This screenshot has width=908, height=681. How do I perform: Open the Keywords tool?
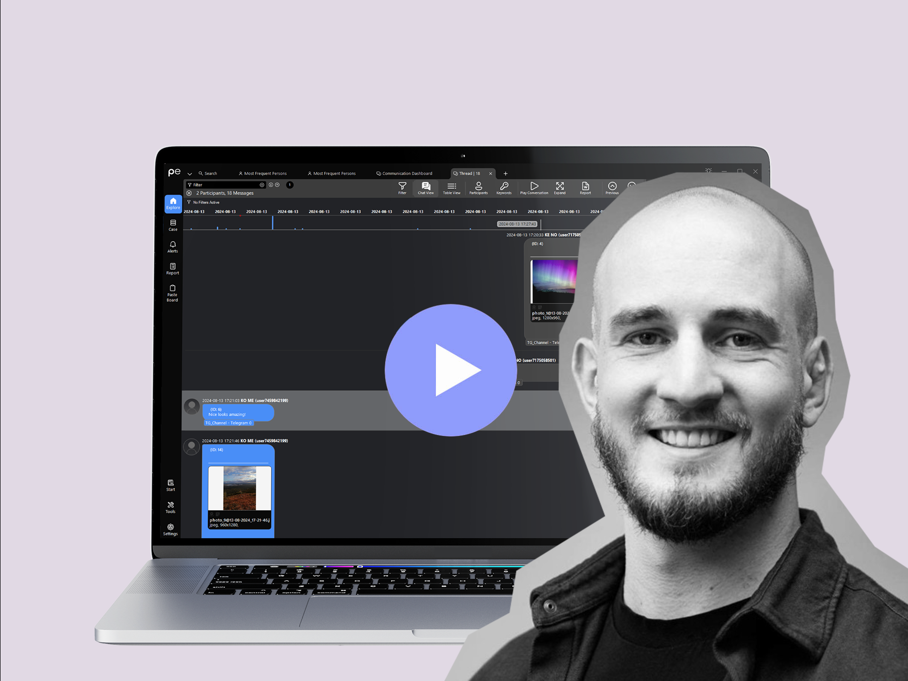click(504, 188)
